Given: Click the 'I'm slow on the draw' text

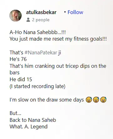Looking at the screenshot, I should 47,100.
